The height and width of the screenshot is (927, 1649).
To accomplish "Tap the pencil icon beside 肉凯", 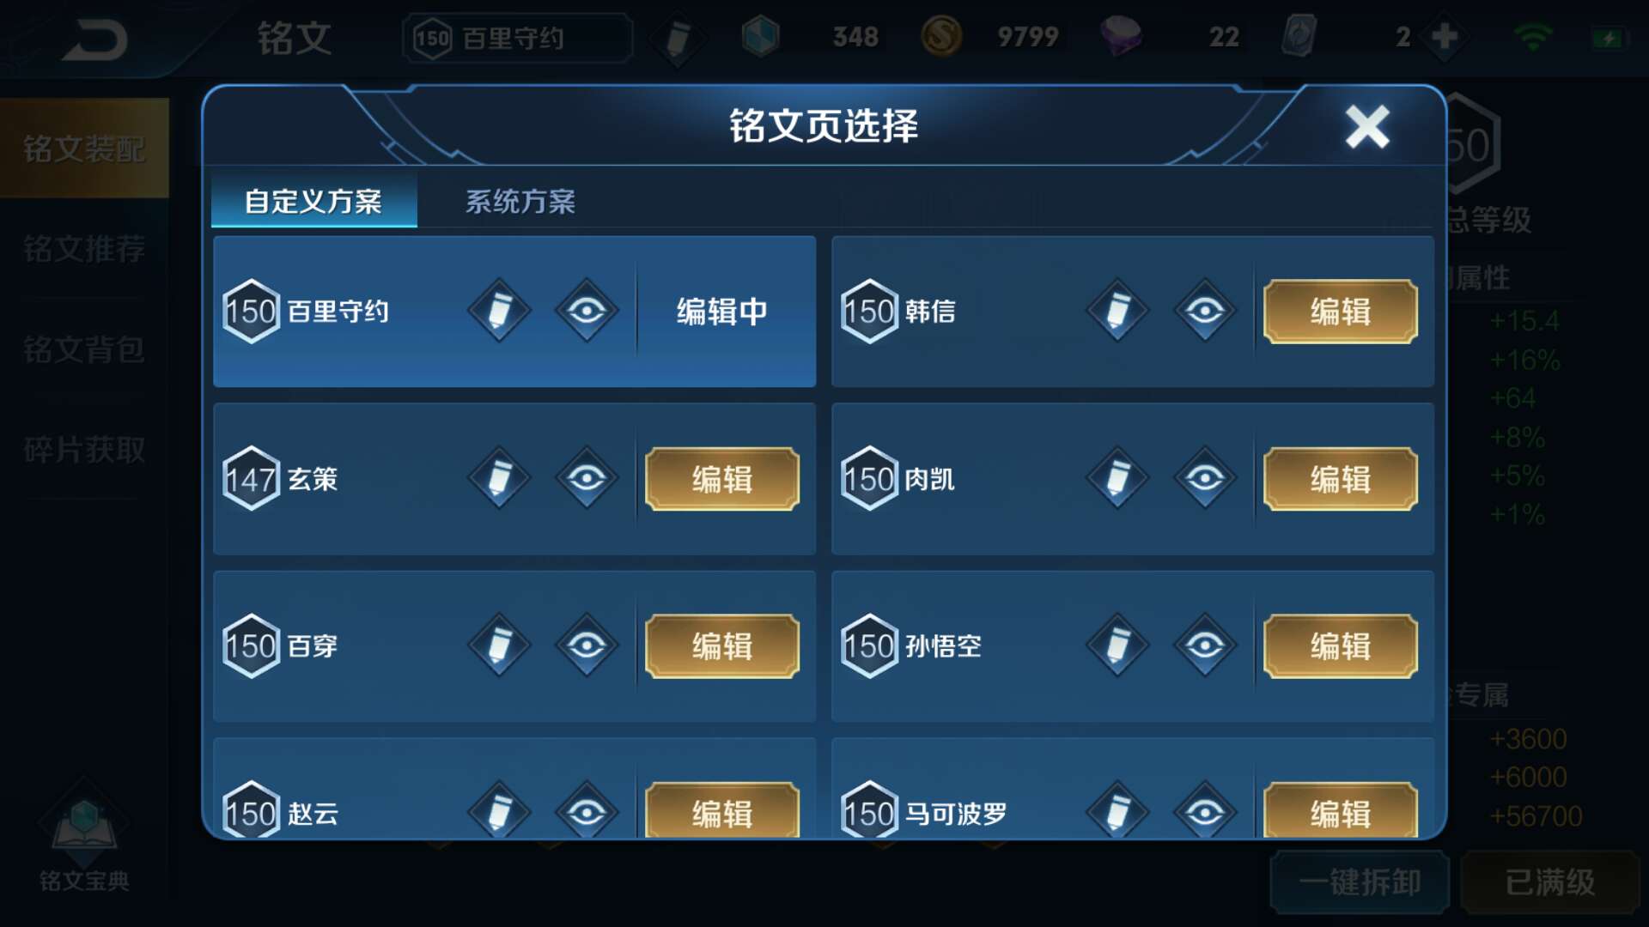I will coord(1117,478).
